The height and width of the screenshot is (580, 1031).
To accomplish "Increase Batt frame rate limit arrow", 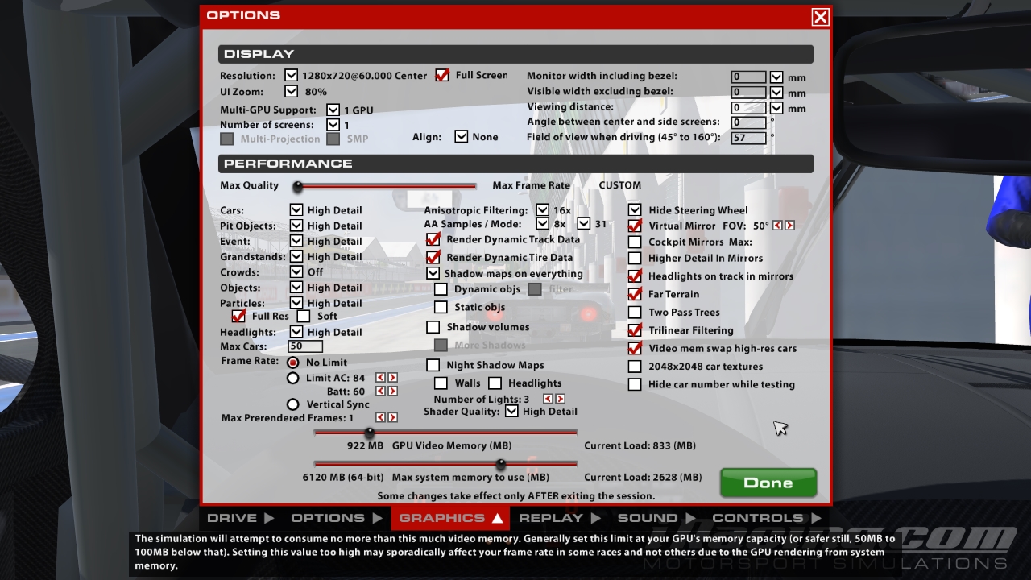I will click(x=393, y=391).
